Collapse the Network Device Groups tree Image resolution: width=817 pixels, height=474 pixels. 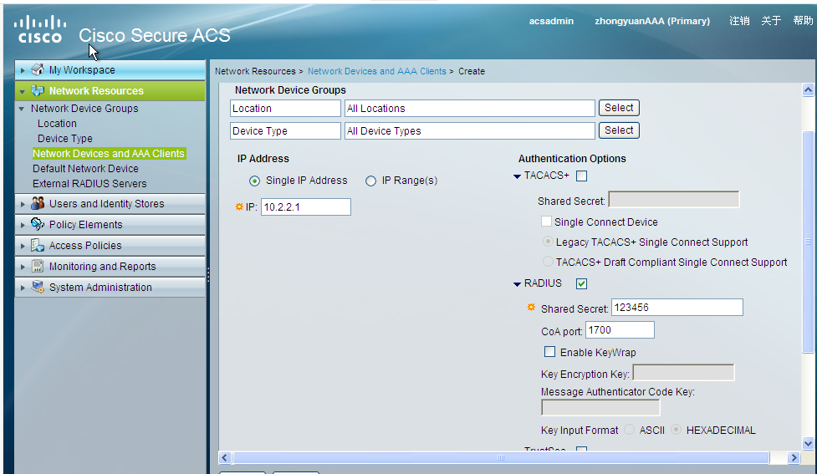click(x=22, y=109)
